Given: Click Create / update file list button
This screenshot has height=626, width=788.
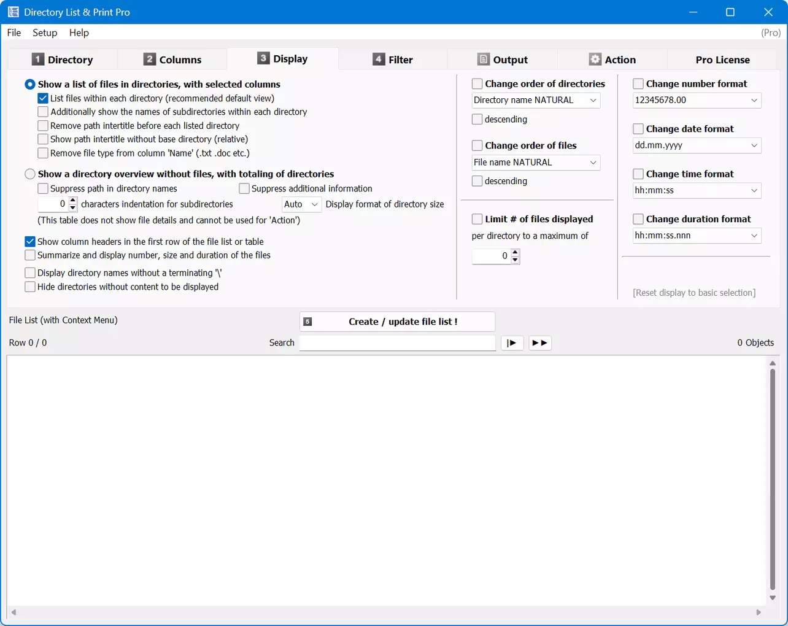Looking at the screenshot, I should click(x=397, y=322).
